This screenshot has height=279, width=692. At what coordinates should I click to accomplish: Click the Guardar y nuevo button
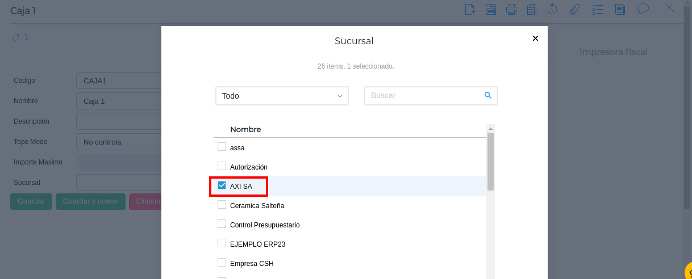pos(90,201)
